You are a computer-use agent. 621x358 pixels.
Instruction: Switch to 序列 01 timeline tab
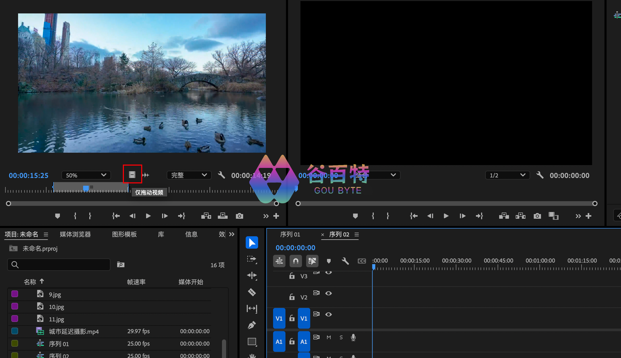coord(290,234)
